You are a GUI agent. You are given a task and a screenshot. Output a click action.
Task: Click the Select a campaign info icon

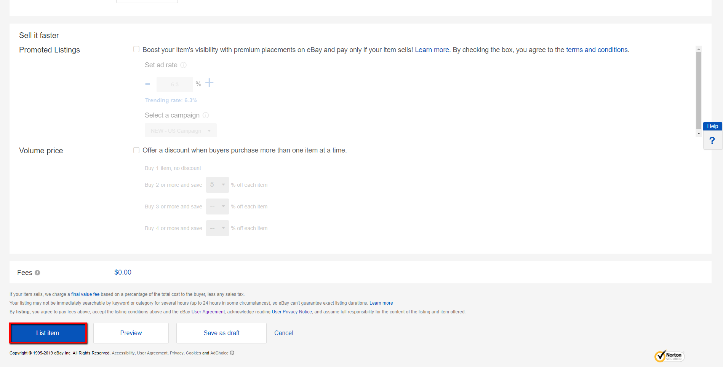206,115
